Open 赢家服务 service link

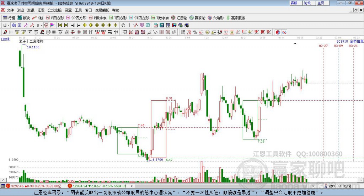[235, 18]
